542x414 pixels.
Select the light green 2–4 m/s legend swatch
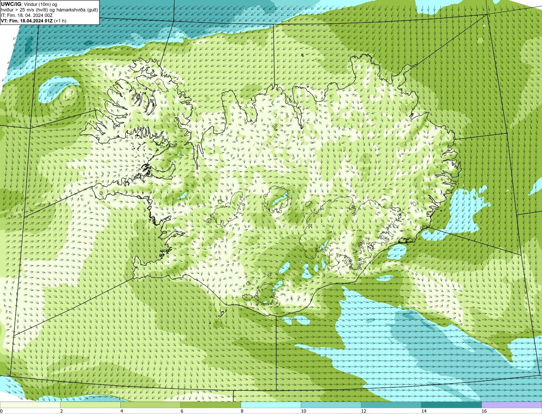pyautogui.click(x=90, y=405)
